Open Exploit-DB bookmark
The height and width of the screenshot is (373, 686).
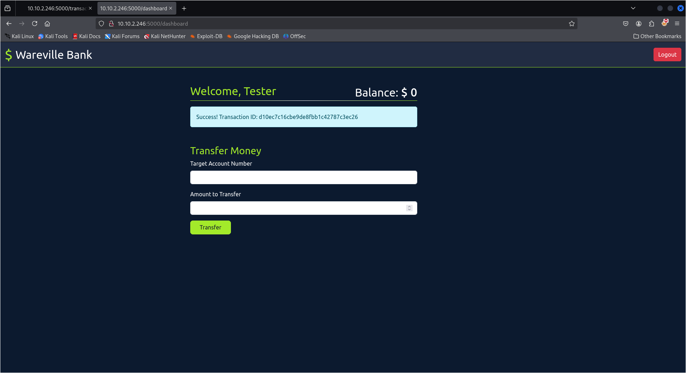point(206,36)
